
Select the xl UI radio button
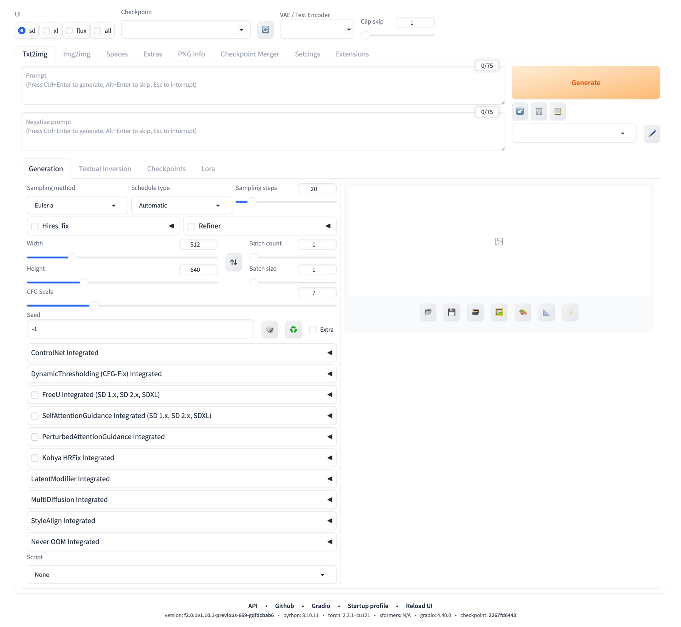coord(47,31)
